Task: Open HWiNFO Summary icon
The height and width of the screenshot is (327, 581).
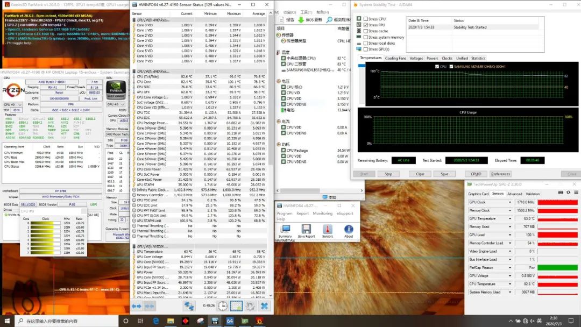Action: [x=285, y=229]
